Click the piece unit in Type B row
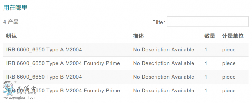Screen dimensions: 252x103 (x=229, y=77)
